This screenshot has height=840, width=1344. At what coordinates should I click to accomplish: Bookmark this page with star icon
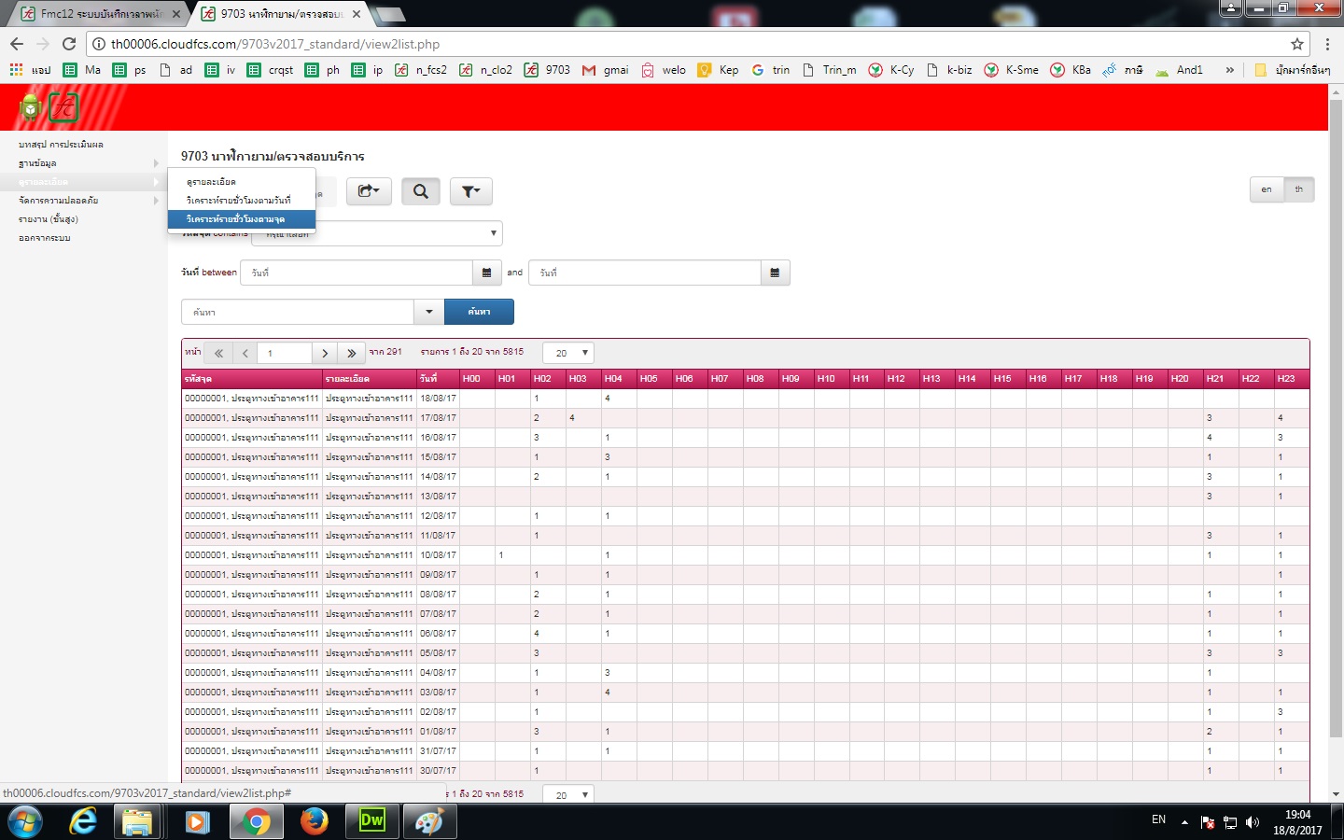click(x=1297, y=44)
